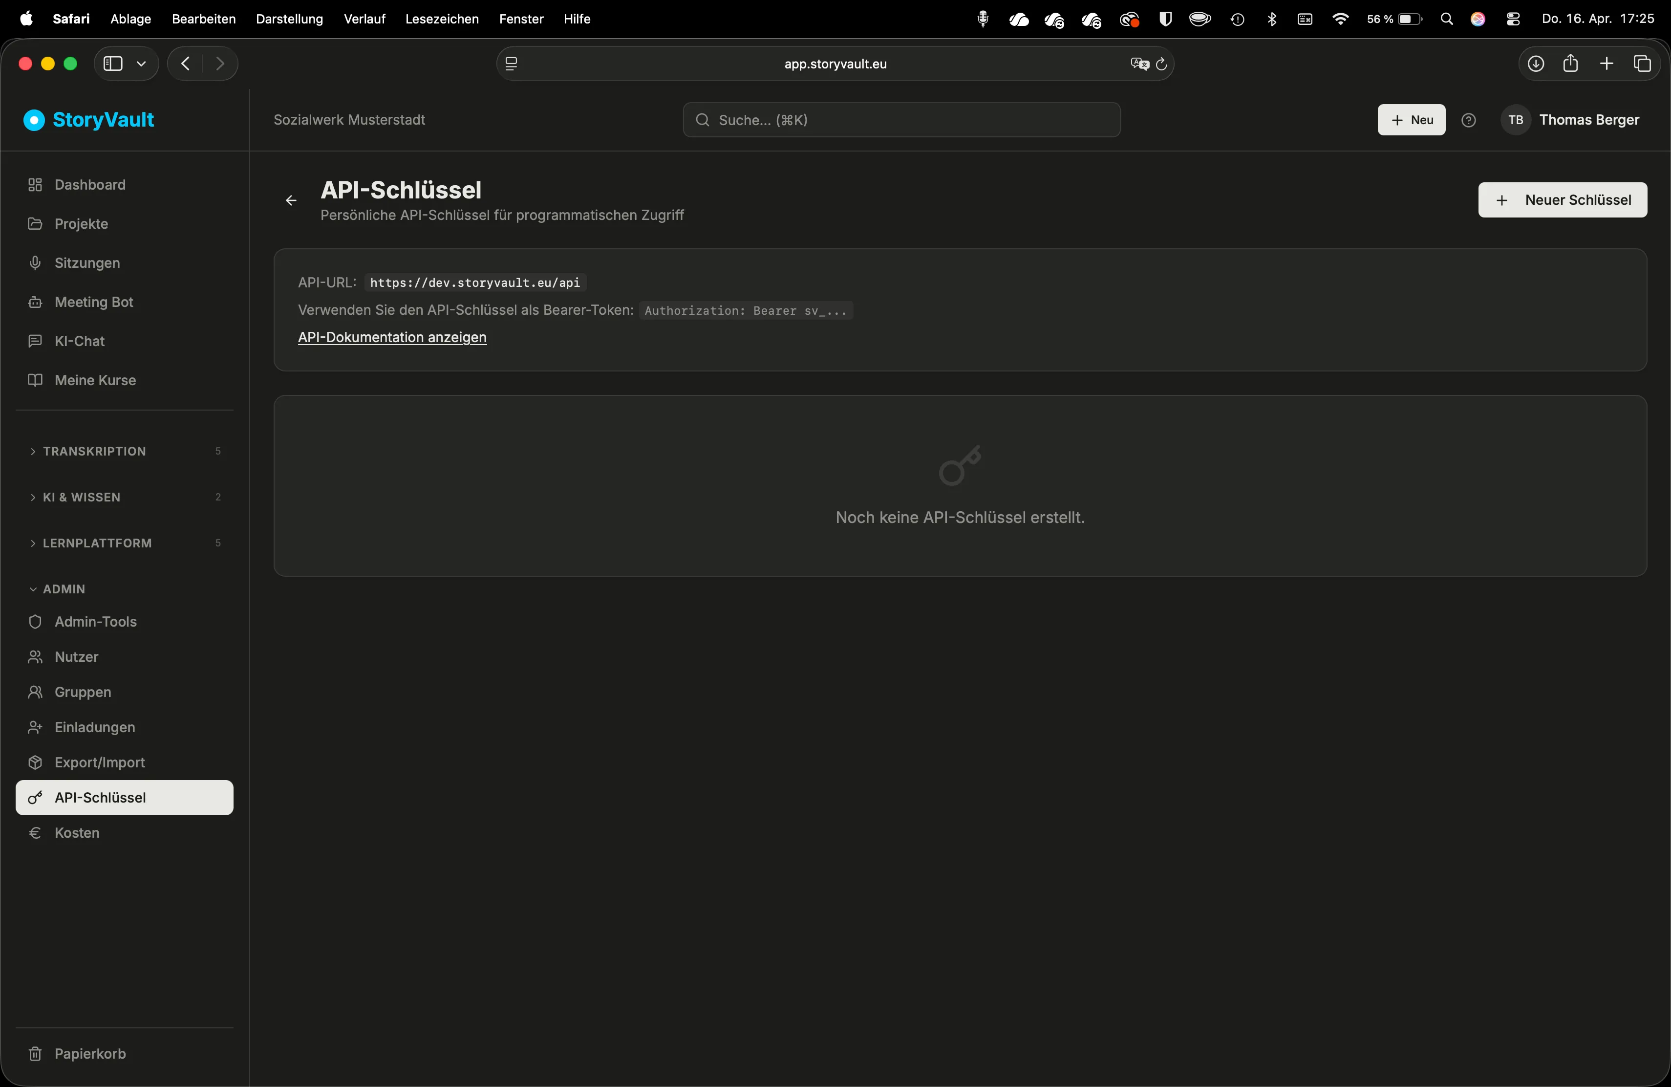Screen dimensions: 1671x1087
Task: Click the Safari address bar
Action: click(835, 64)
